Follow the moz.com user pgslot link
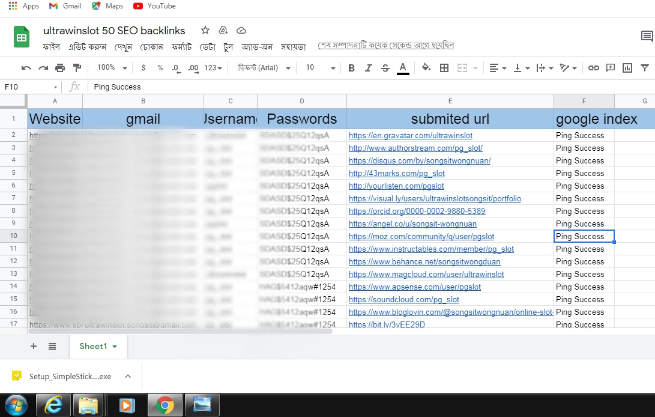Screen dimensions: 655x417 420,236
